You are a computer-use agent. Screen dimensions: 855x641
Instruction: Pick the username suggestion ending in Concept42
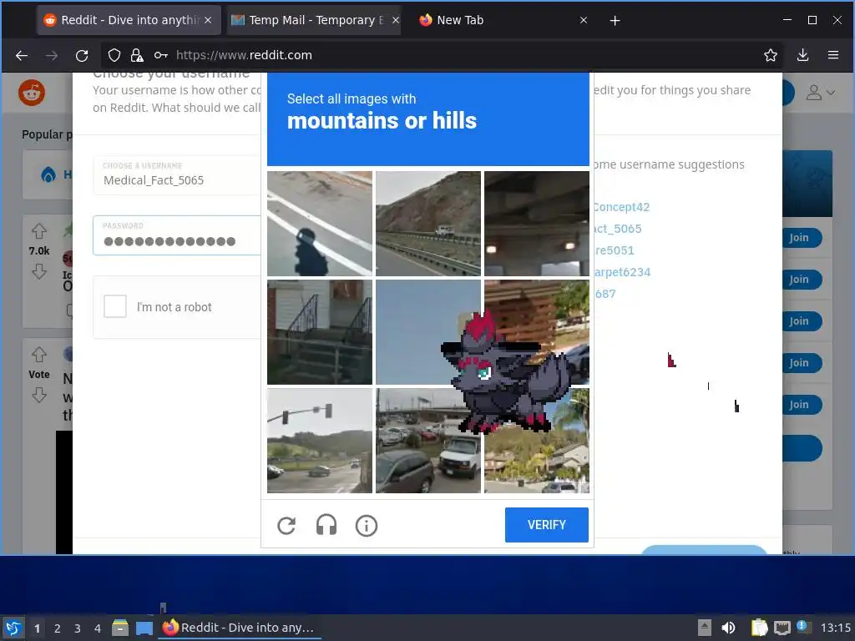coord(621,207)
